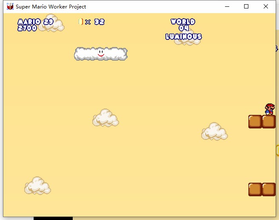Viewport: 279px width, 220px height.
Task: Click the smiling white cloud platform
Action: pyautogui.click(x=101, y=54)
